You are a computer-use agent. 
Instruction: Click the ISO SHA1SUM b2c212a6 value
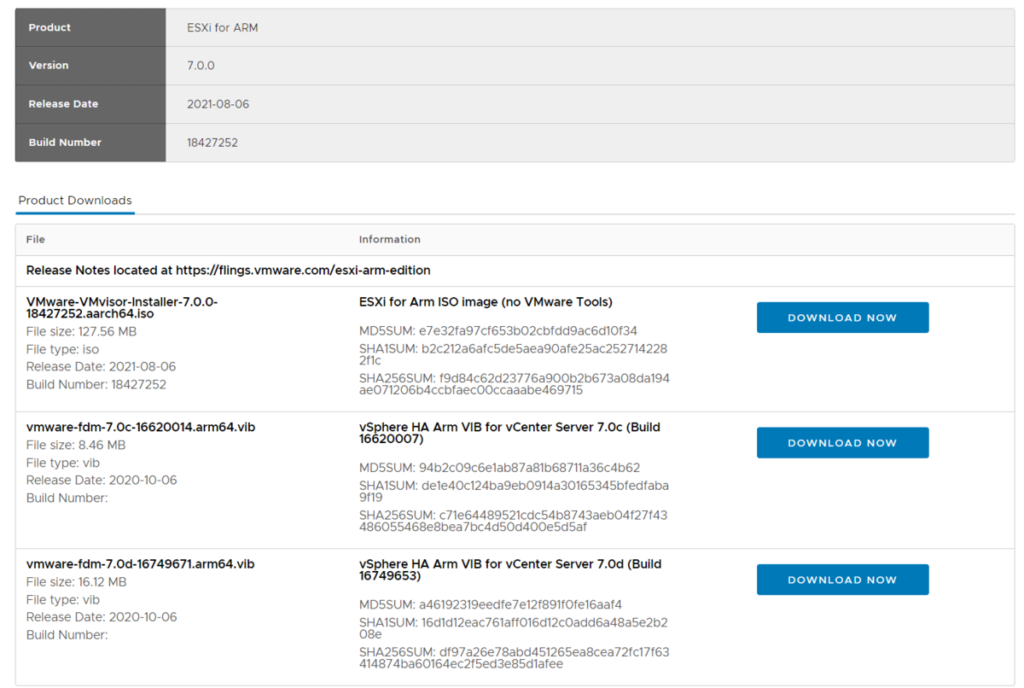(514, 354)
